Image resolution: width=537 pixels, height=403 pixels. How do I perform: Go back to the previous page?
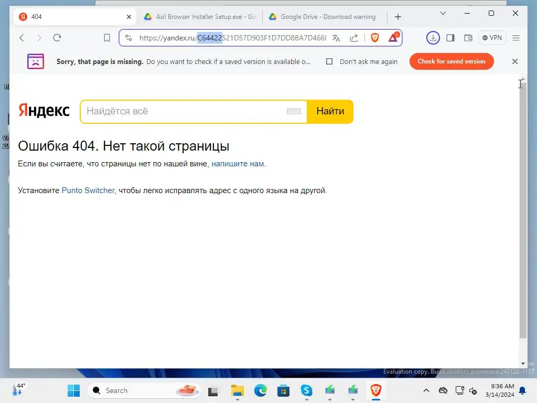pos(22,38)
